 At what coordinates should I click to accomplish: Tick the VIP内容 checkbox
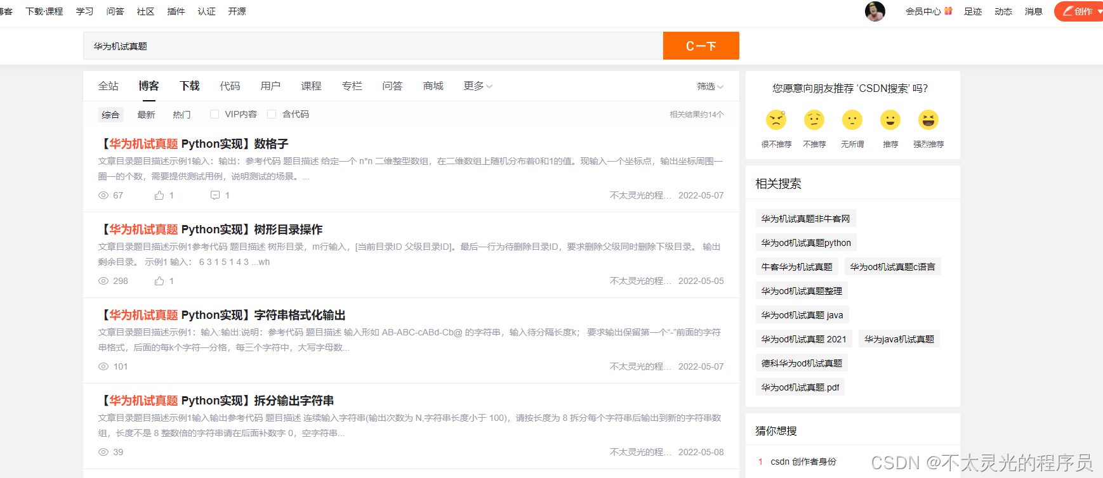click(x=215, y=114)
